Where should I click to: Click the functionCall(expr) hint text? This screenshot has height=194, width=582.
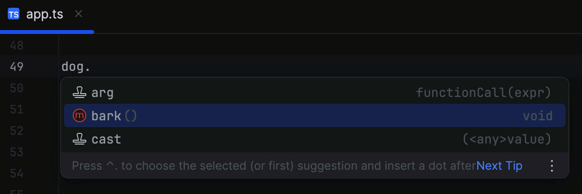point(484,92)
